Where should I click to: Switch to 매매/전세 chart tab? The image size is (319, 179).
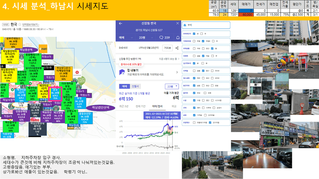click(158, 106)
